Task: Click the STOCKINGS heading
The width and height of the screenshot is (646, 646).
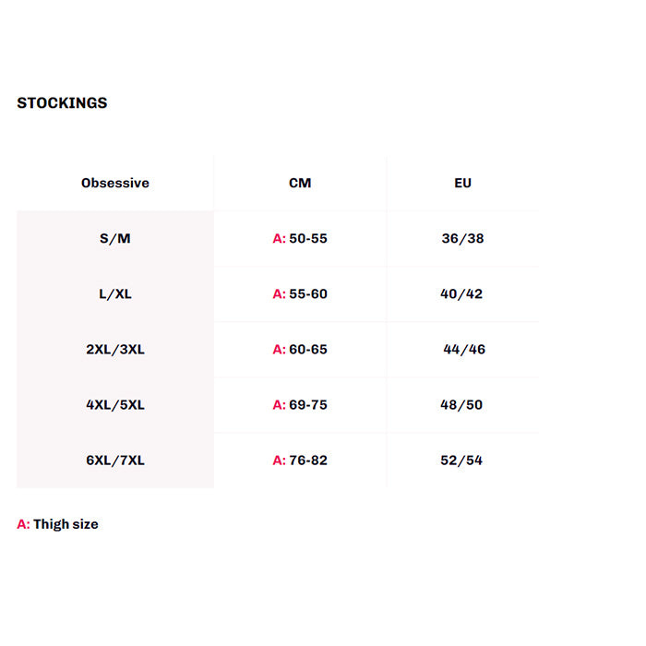Action: tap(62, 103)
